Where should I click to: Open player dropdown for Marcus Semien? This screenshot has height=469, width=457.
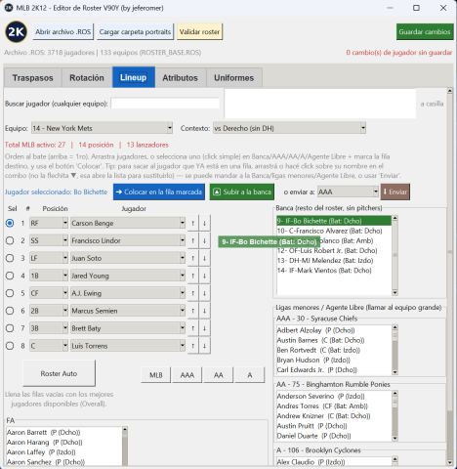[183, 311]
